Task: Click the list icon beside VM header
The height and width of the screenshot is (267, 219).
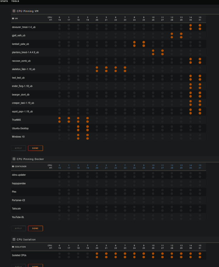Action: click(13, 19)
